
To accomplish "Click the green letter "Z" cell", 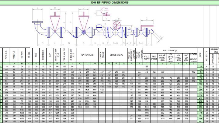I will [x=193, y=63].
